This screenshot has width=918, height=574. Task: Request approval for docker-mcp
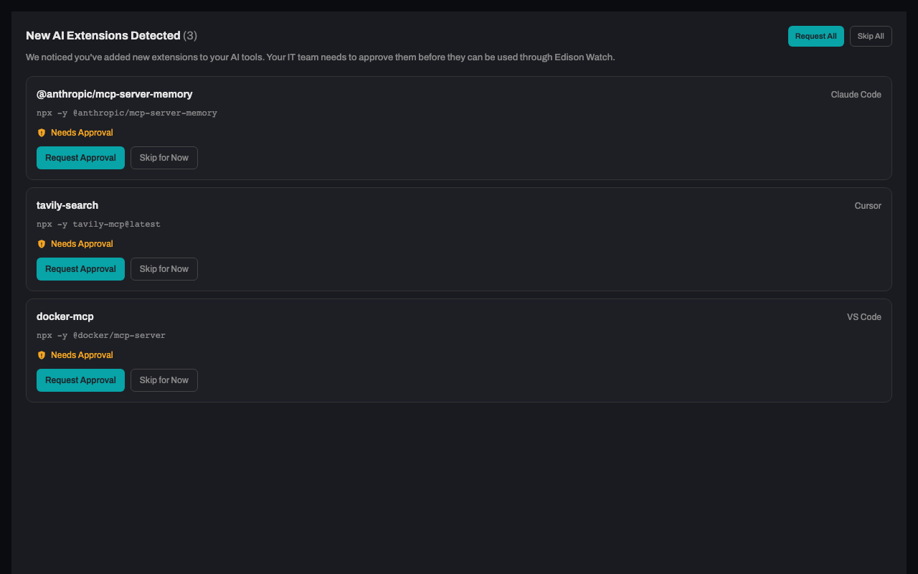point(80,380)
